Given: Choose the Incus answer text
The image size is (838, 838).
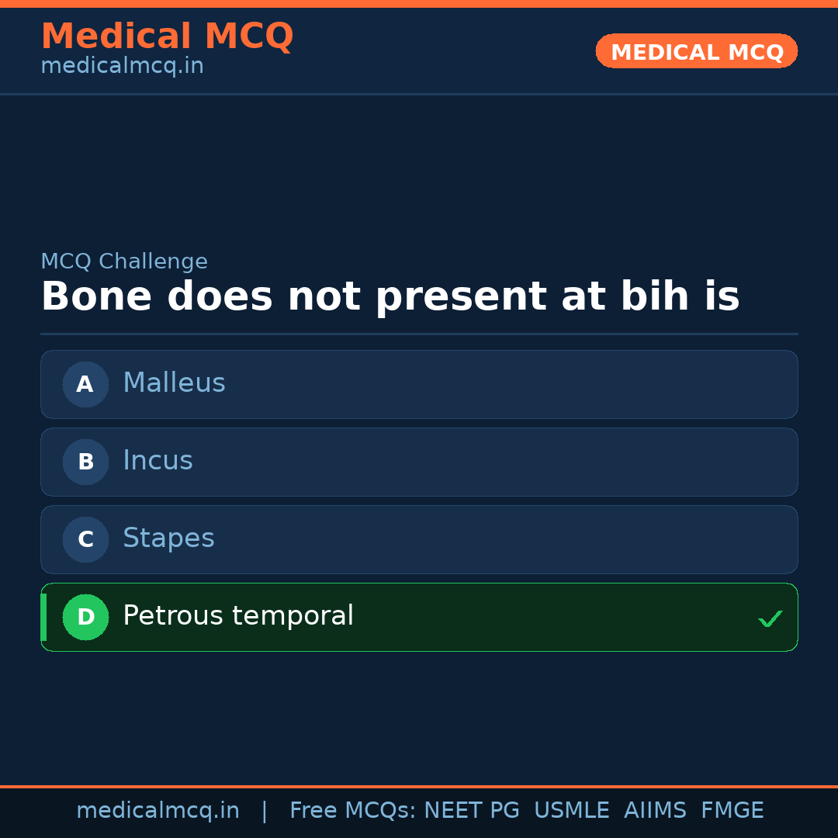Looking at the screenshot, I should click(x=158, y=461).
